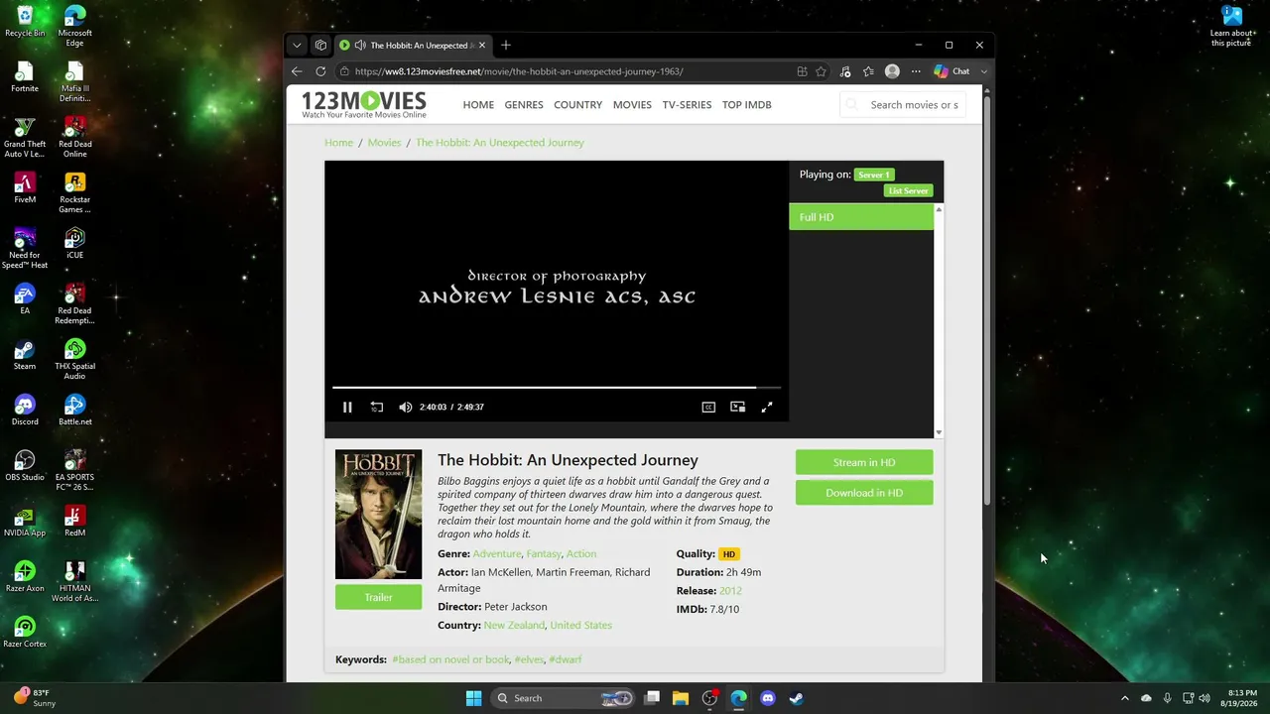Open the TOP IMDB menu item
Viewport: 1270px width, 714px height.
747,105
